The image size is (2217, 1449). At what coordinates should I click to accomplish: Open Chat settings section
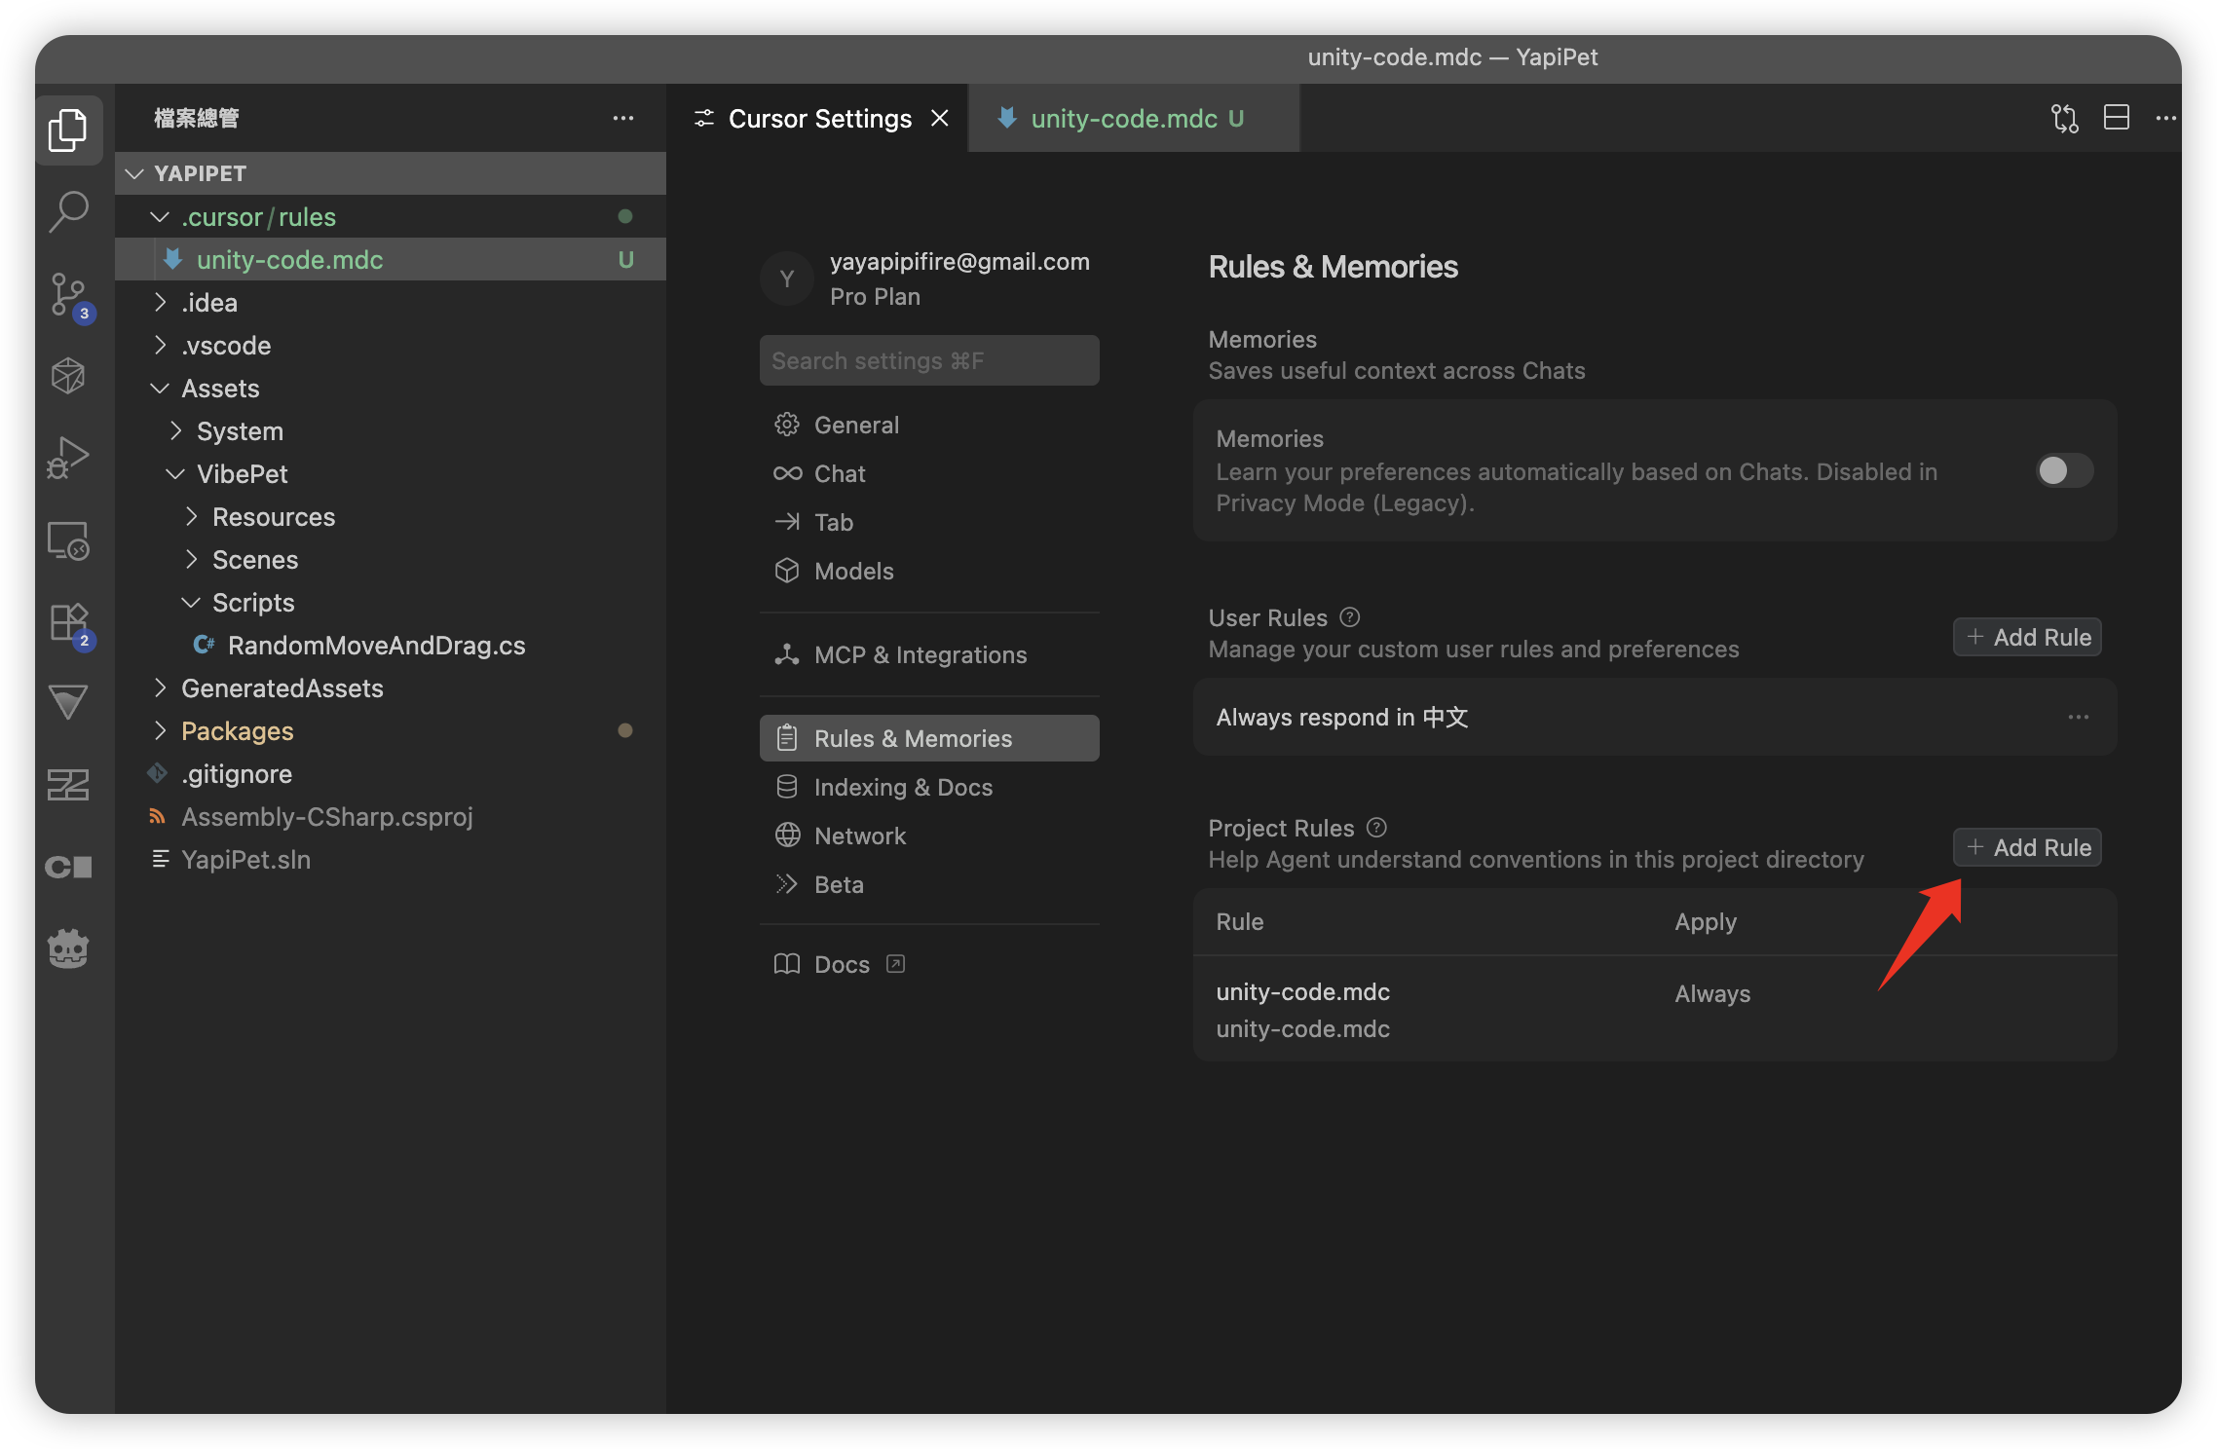pos(929,473)
